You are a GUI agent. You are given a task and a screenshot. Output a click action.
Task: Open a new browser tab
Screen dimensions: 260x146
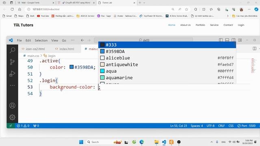click(140, 3)
